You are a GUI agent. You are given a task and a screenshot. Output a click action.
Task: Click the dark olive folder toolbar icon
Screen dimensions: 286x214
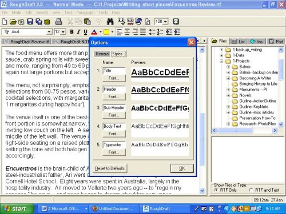coord(47,22)
